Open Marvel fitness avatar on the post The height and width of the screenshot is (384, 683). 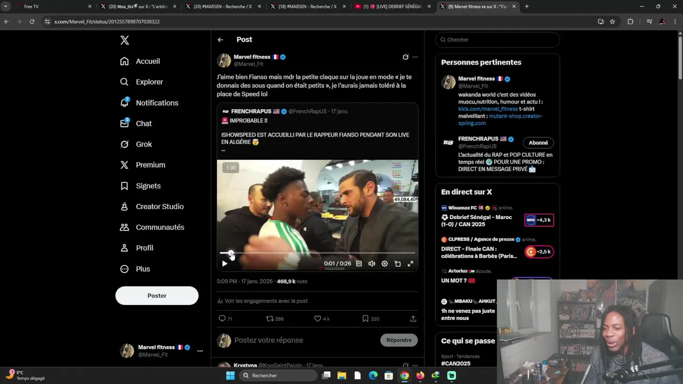[224, 60]
